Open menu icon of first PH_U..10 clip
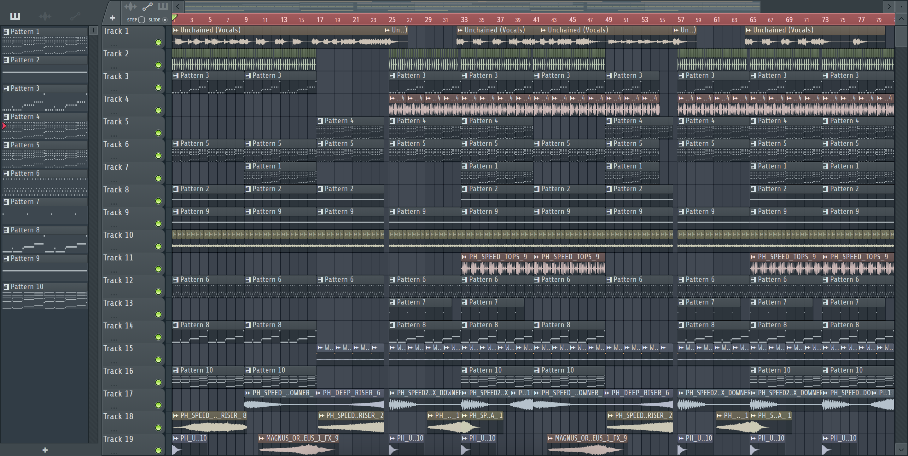This screenshot has width=908, height=456. [x=176, y=438]
